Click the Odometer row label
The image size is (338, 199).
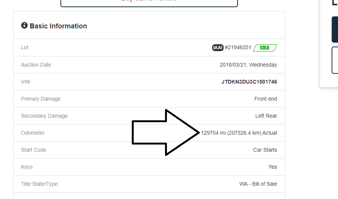click(x=33, y=133)
